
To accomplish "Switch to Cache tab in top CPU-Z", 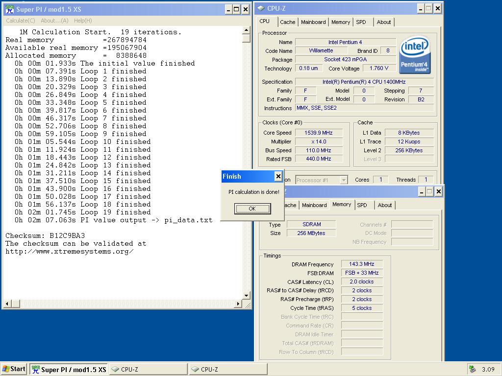I will (x=287, y=22).
